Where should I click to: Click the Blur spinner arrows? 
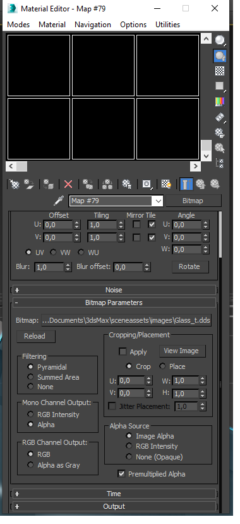(68, 267)
